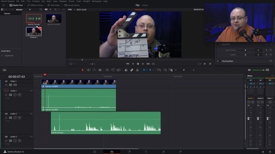Image resolution: width=275 pixels, height=154 pixels.
Task: Open Project Settings gear icon
Action: point(270,152)
